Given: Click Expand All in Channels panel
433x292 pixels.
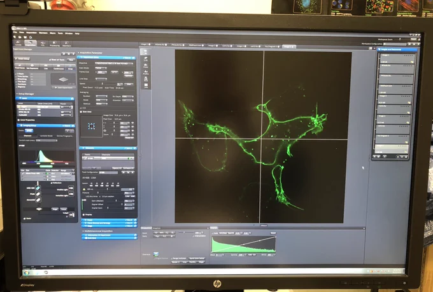Looking at the screenshot, I should [x=117, y=168].
